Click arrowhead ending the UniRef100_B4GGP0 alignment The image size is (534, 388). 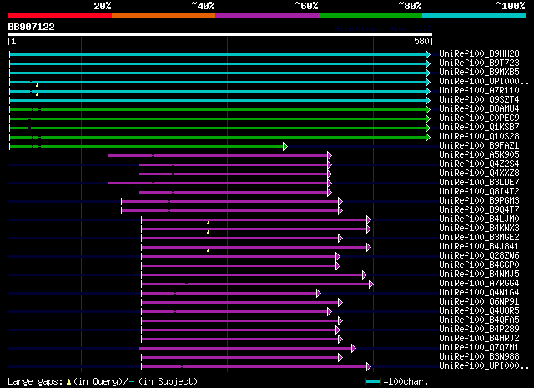337,265
